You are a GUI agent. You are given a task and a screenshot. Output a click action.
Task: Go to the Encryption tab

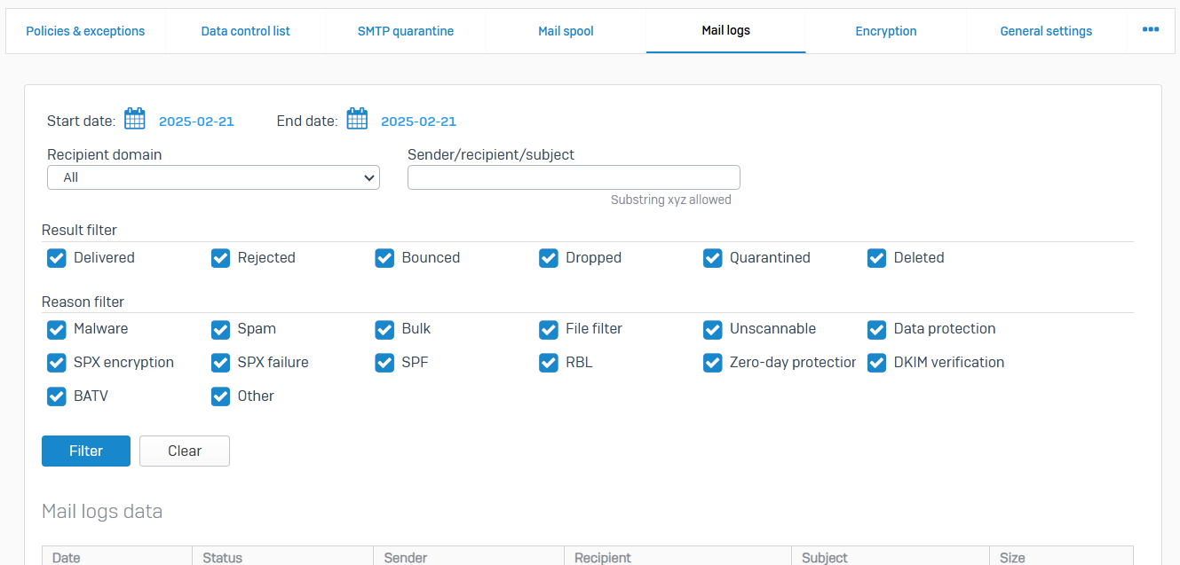(885, 31)
